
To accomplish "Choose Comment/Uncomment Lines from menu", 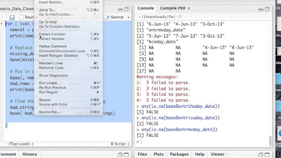I will tap(68, 51).
